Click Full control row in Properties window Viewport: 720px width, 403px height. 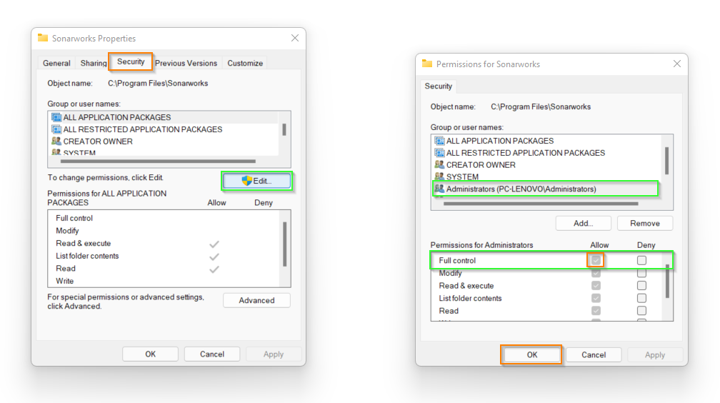click(x=165, y=218)
